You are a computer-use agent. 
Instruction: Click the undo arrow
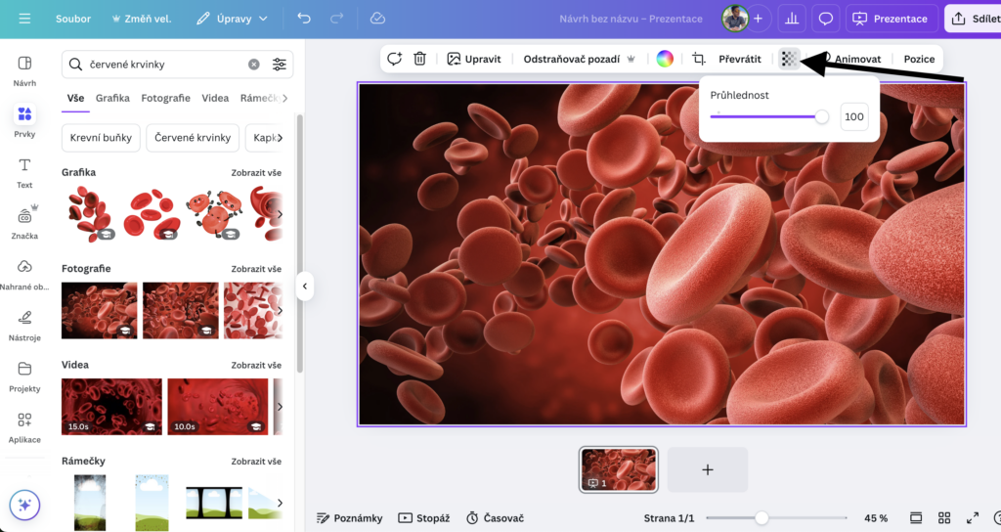(304, 19)
